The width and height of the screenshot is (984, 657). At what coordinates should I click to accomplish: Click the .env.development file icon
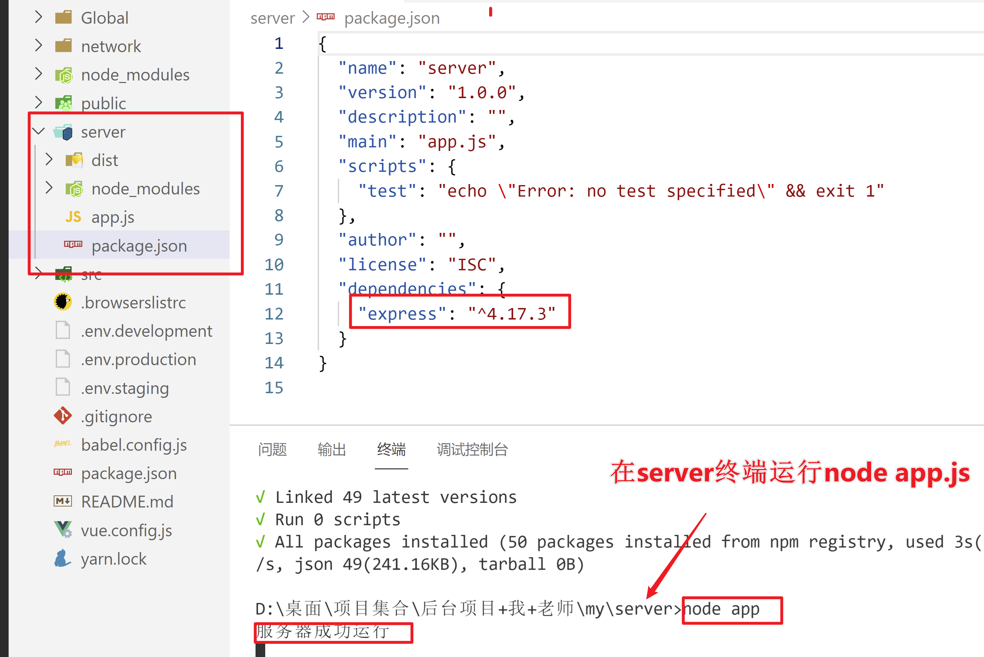63,330
